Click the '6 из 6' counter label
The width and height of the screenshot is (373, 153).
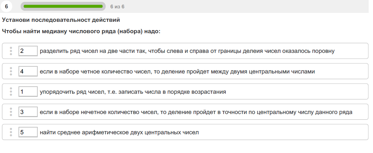click(x=117, y=6)
